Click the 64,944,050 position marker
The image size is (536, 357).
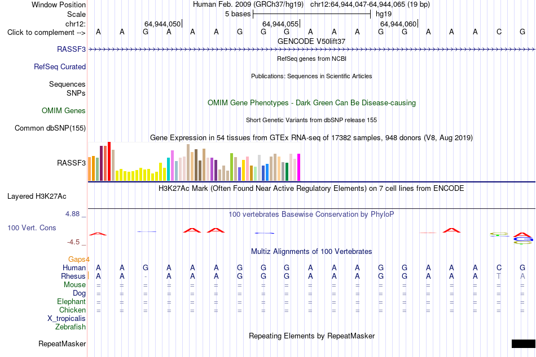click(x=162, y=24)
